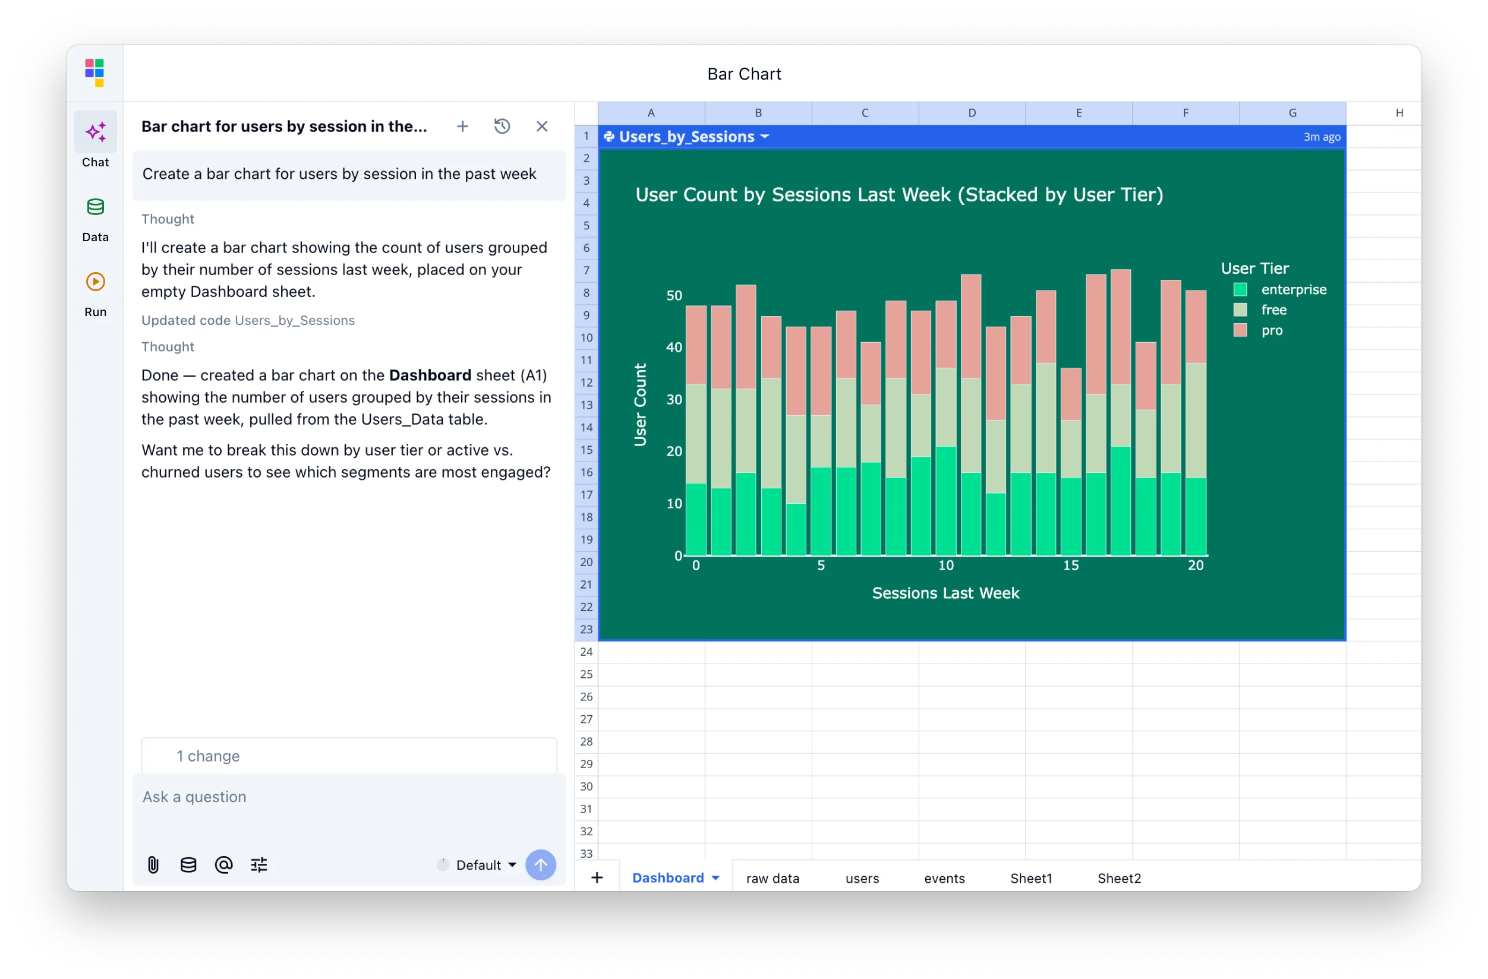Click the Python icon beside Users_by_Sessions
The image size is (1488, 979).
tap(609, 137)
